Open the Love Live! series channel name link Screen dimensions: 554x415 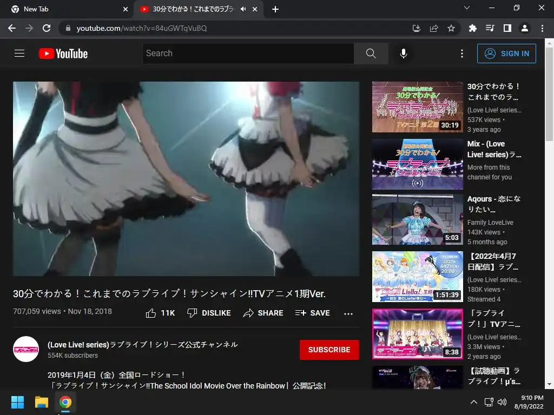click(143, 344)
